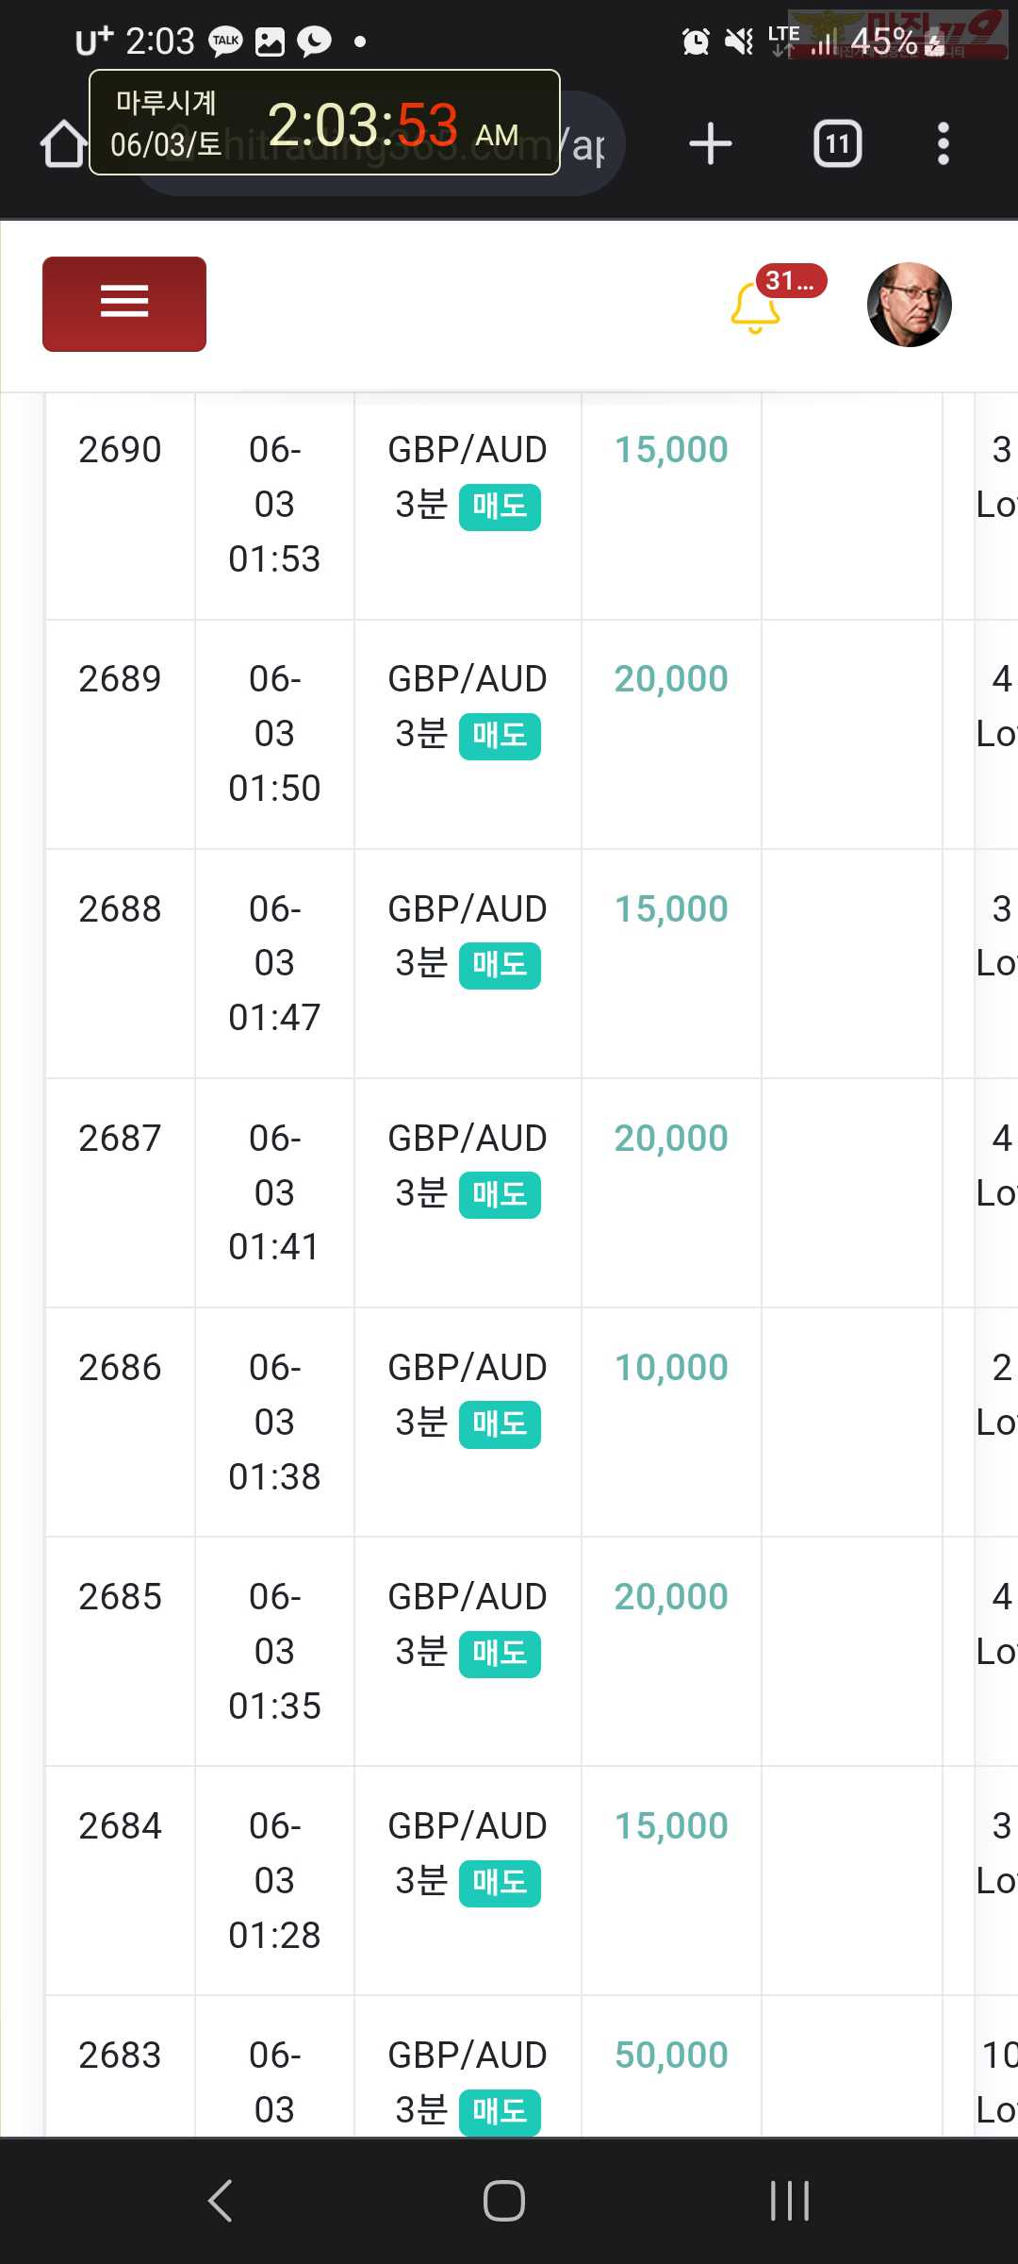Tap the KakaoTalk notification status icon
Viewport: 1018px width, 2264px height.
pyautogui.click(x=225, y=41)
